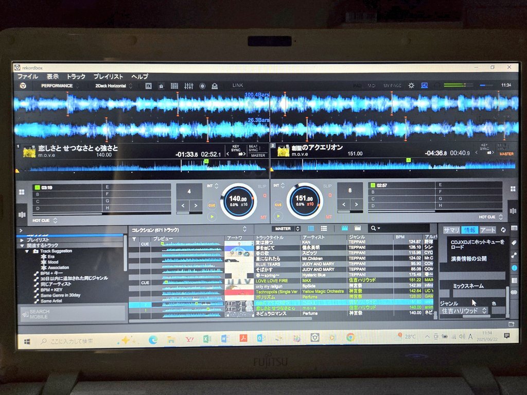Image resolution: width=527 pixels, height=395 pixels.
Task: Open the ファイル menu
Action: [x=28, y=77]
